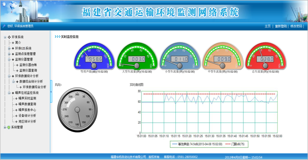Click the 总车流量(辆)(15:02:00) caption
The image size is (308, 160).
click(x=265, y=72)
